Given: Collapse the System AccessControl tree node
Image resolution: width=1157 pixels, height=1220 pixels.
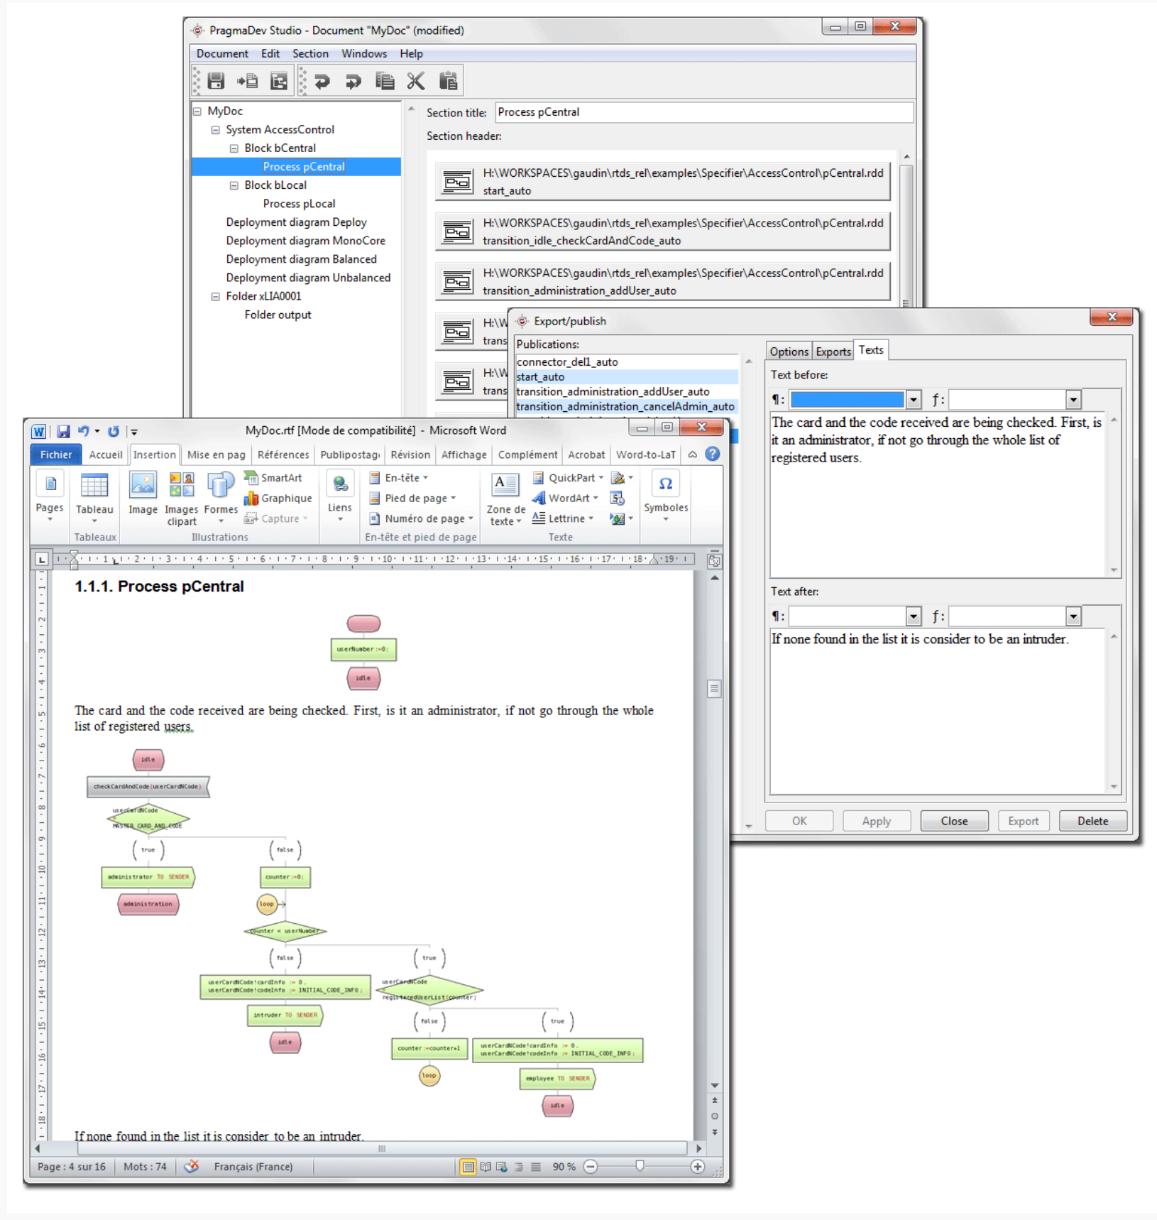Looking at the screenshot, I should click(216, 130).
